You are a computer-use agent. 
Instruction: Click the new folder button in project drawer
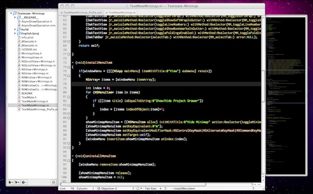point(18,182)
